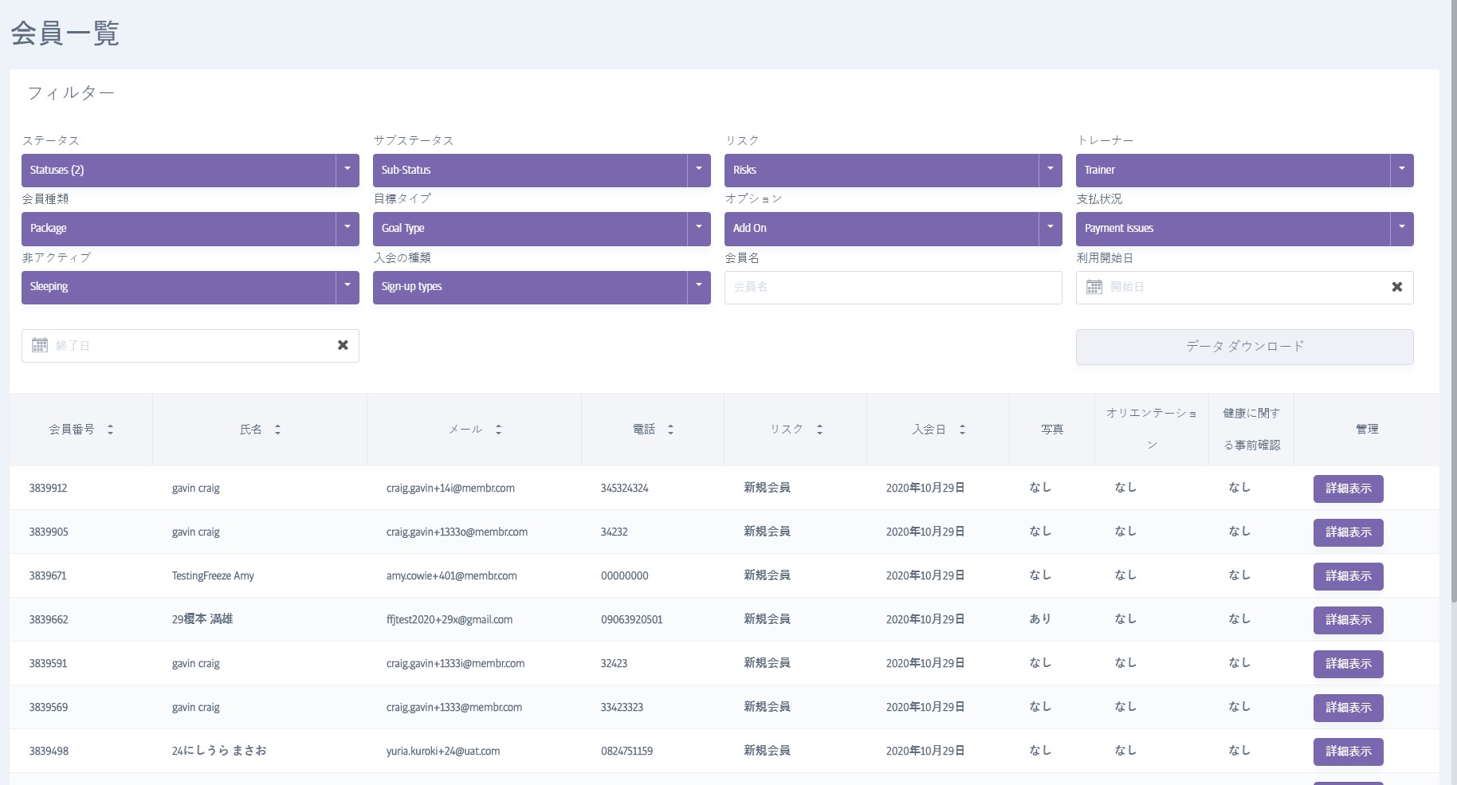Image resolution: width=1457 pixels, height=785 pixels.
Task: Sort by リスク column arrows
Action: [x=819, y=430]
